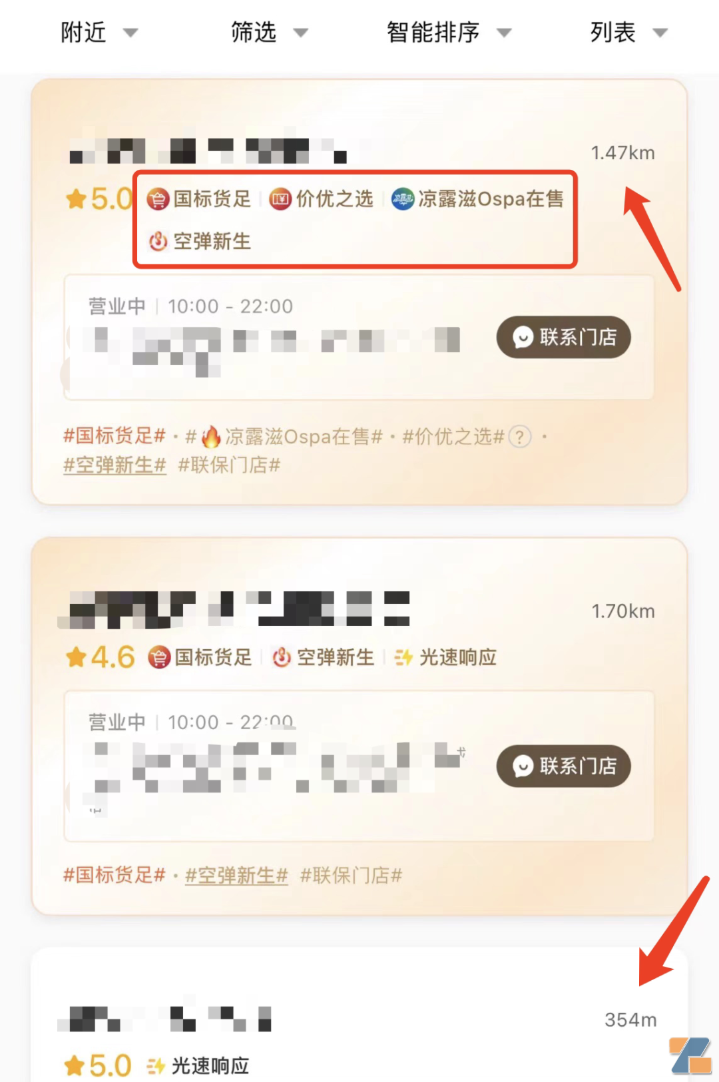This screenshot has height=1082, width=719.
Task: Tap the 价优之选 badge icon
Action: click(280, 199)
